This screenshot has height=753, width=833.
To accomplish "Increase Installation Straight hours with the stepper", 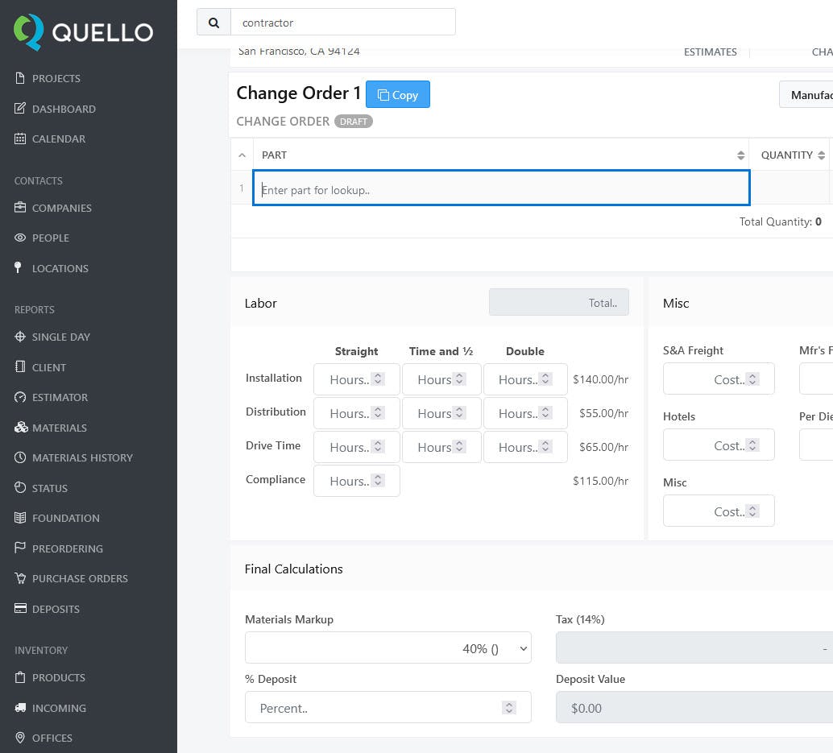I will coord(379,375).
